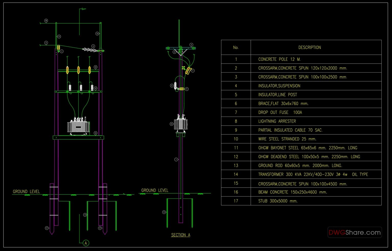Select the CONCRETE POLE 12 M description cell

click(x=279, y=59)
